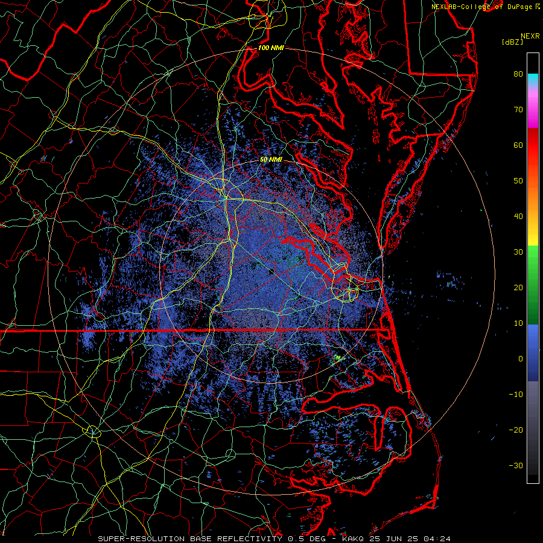The image size is (543, 543).
Task: Click the -10 value on the dBZ scale
Action: [516, 395]
